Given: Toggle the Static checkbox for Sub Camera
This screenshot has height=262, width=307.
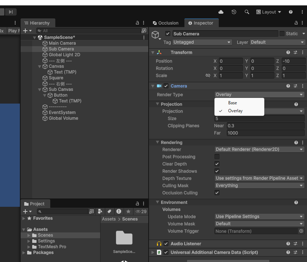Looking at the screenshot, I should pyautogui.click(x=282, y=34).
